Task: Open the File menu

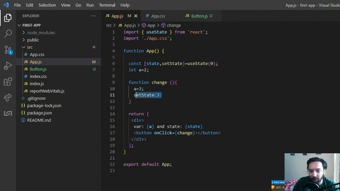Action: tap(18, 5)
